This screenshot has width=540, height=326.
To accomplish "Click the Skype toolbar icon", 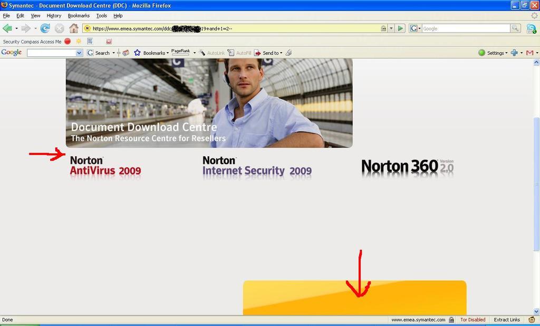I will [x=531, y=28].
